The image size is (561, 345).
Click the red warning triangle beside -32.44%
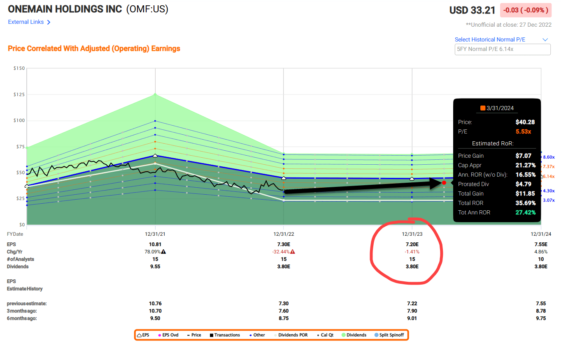point(293,252)
